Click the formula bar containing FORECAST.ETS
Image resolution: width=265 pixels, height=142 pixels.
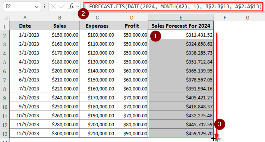click(x=174, y=6)
